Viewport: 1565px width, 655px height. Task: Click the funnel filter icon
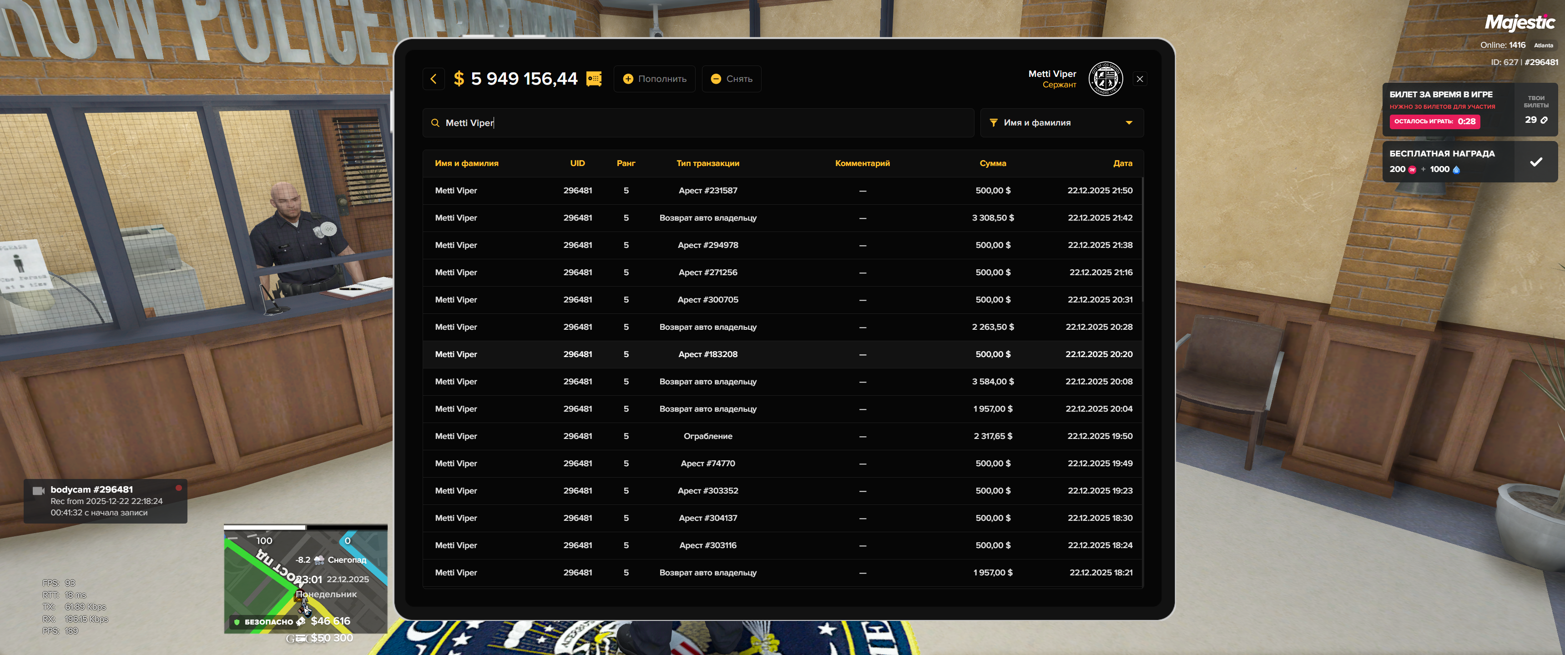993,123
